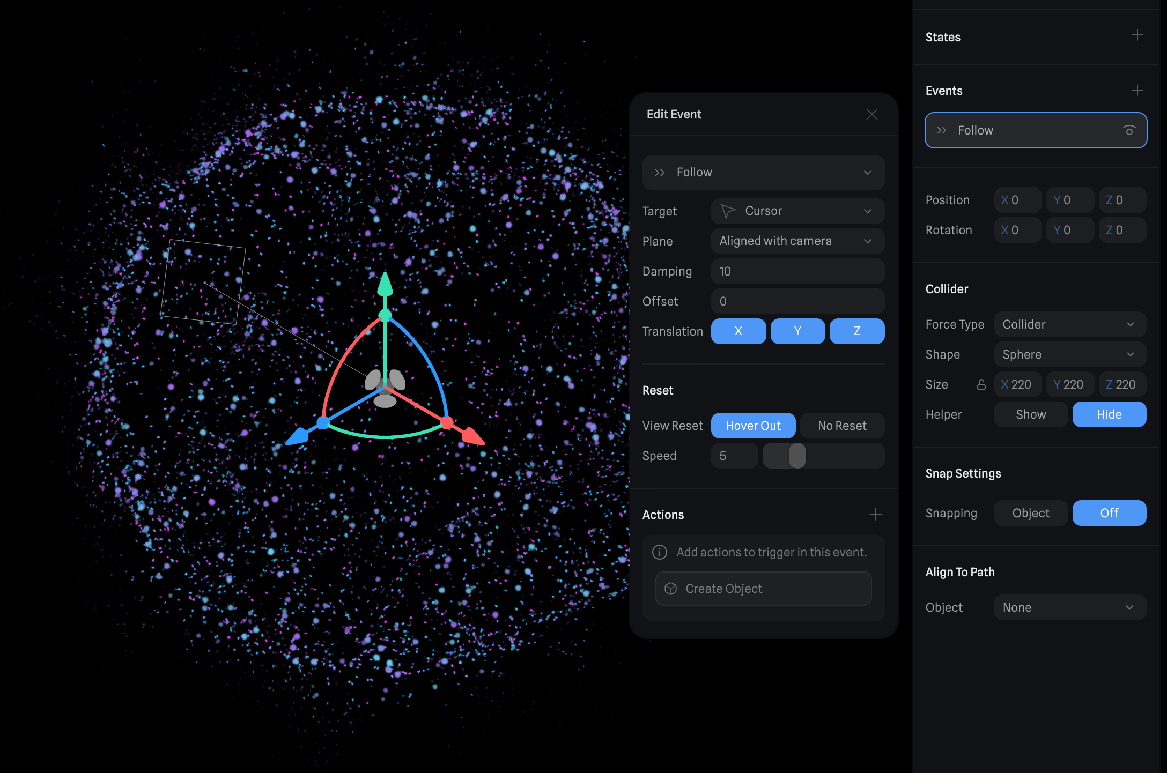Click the cursor icon in the Target selector
Image resolution: width=1167 pixels, height=773 pixels.
728,211
